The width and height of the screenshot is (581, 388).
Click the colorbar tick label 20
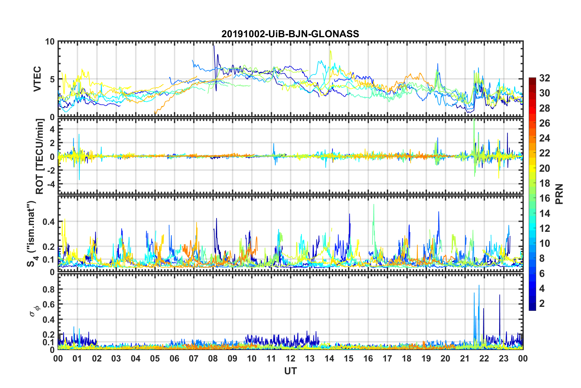pos(544,168)
